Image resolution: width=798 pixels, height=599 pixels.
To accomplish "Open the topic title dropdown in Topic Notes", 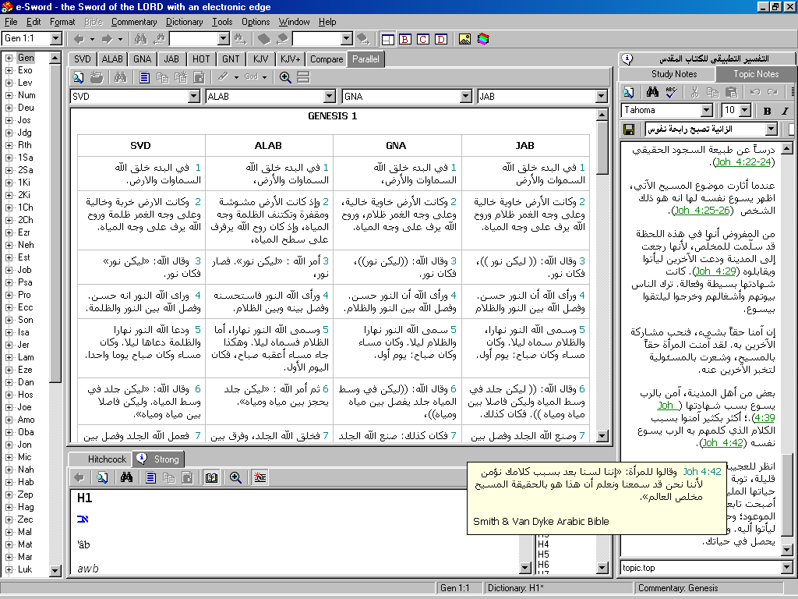I will (772, 129).
